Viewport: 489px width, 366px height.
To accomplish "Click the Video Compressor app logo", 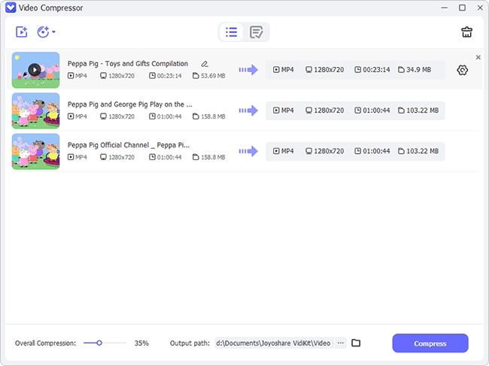I will point(11,8).
